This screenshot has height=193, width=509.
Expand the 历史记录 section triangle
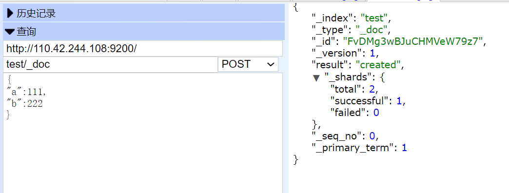(10, 13)
